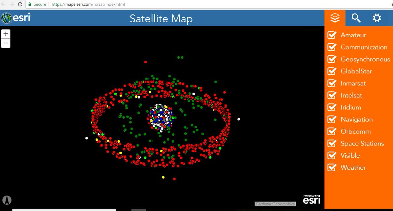This screenshot has height=211, width=393.
Task: Click the Intelsat label text
Action: 351,95
